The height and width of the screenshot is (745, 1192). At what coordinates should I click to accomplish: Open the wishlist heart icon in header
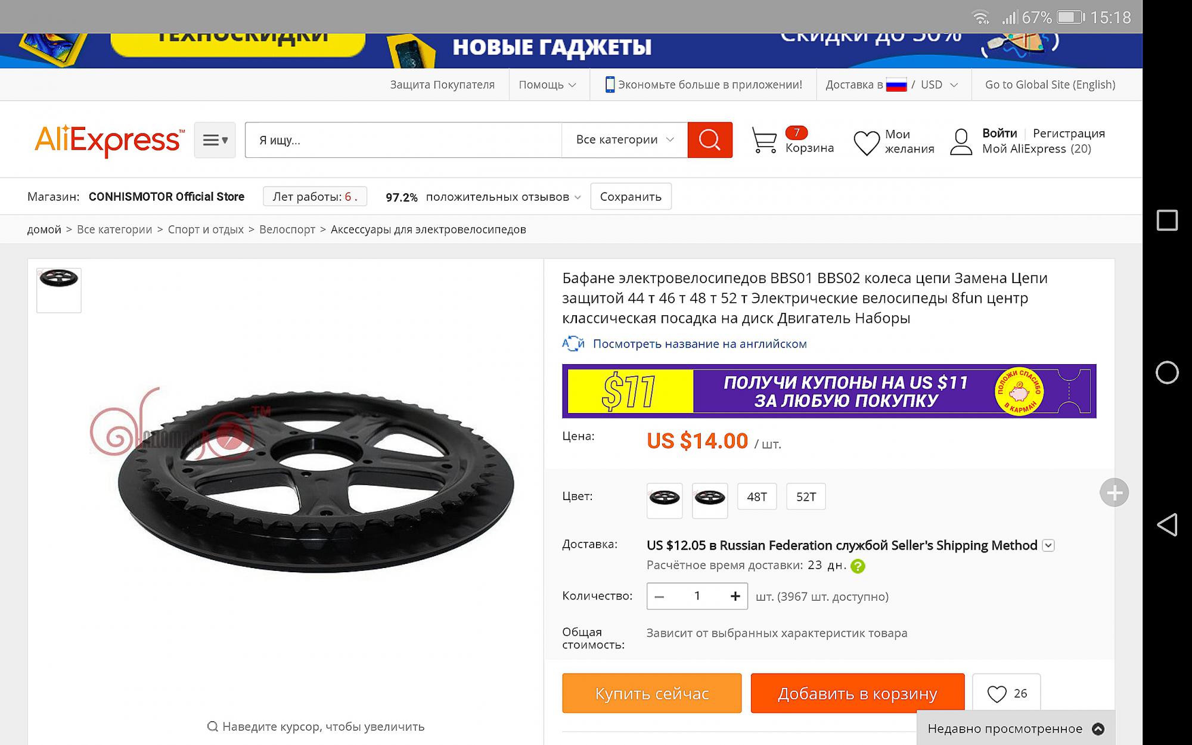click(866, 142)
